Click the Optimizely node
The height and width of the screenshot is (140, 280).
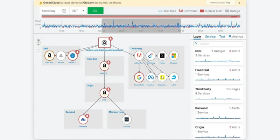click(151, 56)
